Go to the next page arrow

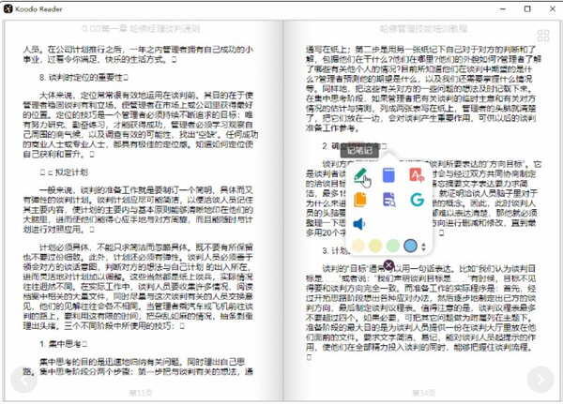point(540,380)
